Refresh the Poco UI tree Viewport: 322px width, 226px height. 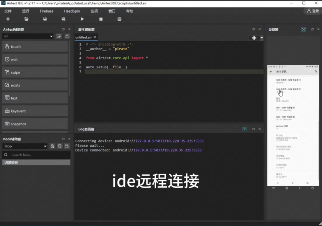[60, 146]
